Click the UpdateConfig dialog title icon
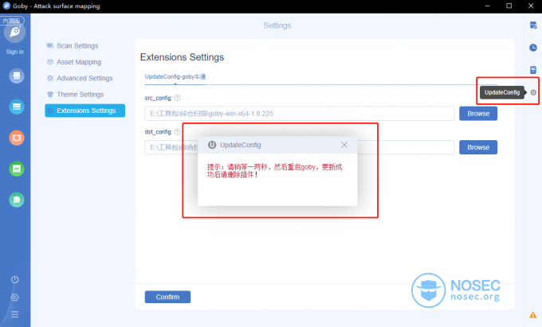542x327 pixels. (x=212, y=145)
